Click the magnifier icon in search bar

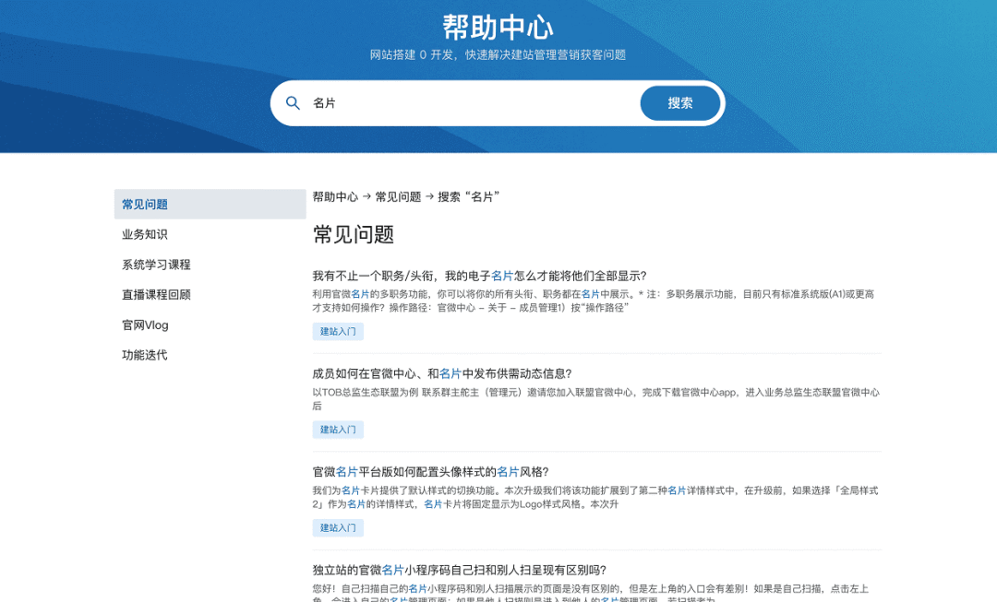pos(293,103)
